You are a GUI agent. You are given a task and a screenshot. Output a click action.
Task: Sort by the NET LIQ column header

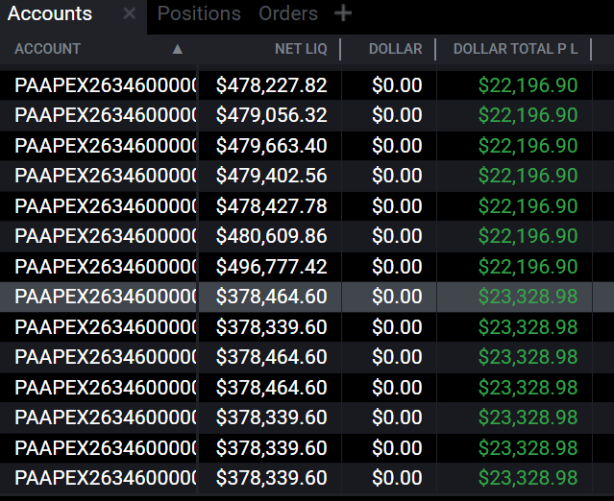coord(301,49)
